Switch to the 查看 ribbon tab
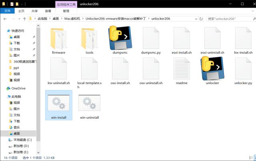 click(48, 11)
